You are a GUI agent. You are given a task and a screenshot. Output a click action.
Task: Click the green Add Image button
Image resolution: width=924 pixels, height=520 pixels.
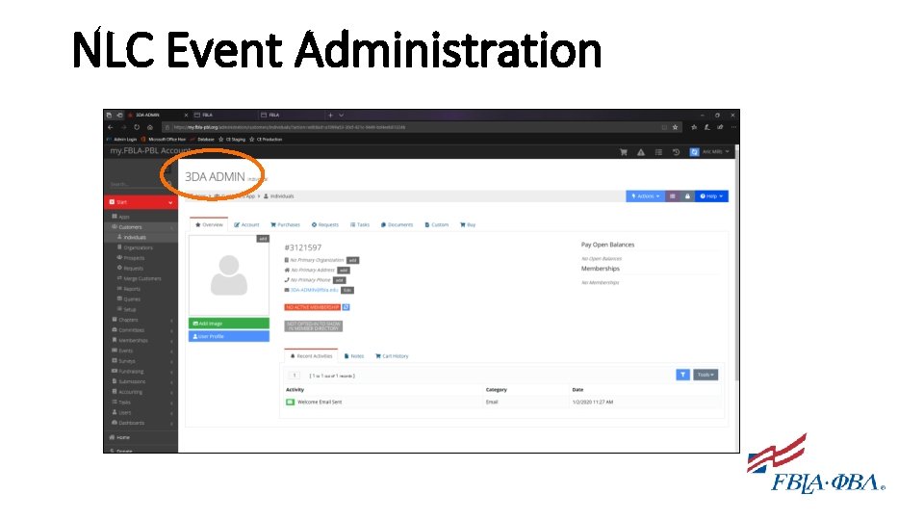click(x=229, y=324)
